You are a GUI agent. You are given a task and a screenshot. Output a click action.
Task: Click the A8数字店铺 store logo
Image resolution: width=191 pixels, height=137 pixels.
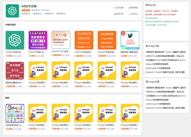pos(13,11)
